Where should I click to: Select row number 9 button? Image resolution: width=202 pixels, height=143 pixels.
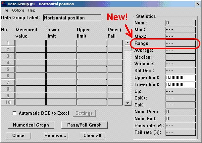(8, 96)
